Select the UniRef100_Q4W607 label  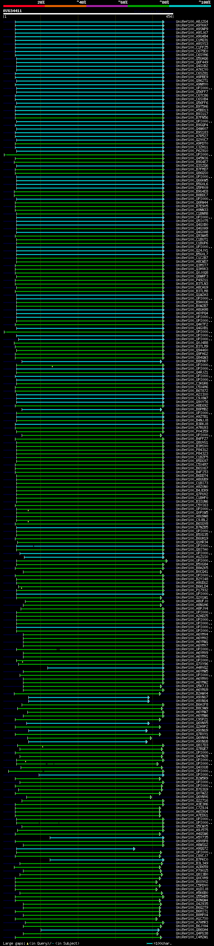(x=192, y=129)
